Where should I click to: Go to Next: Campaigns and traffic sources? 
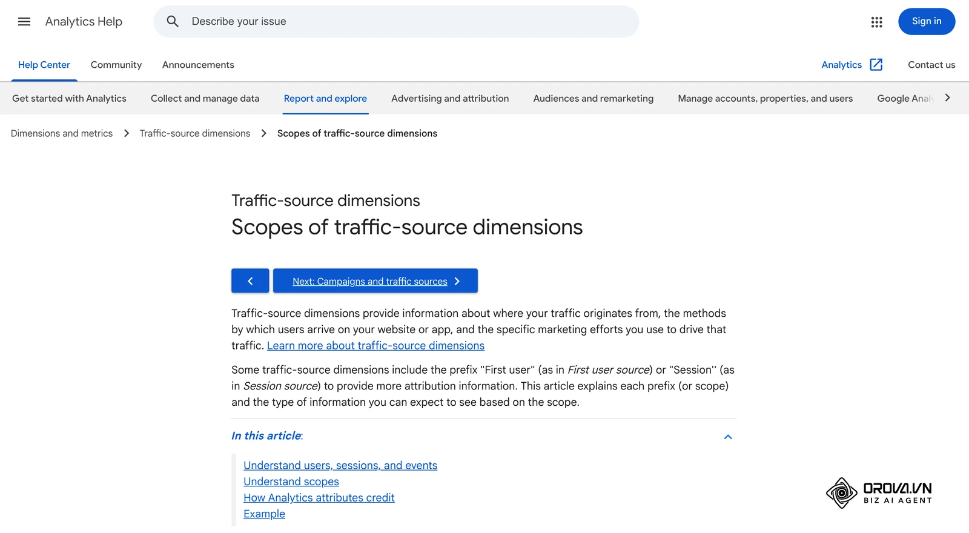click(x=375, y=281)
